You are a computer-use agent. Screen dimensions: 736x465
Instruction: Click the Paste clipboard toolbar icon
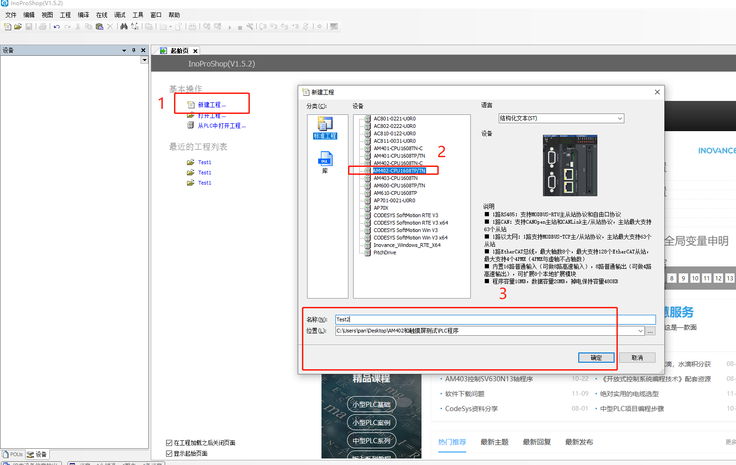point(99,27)
